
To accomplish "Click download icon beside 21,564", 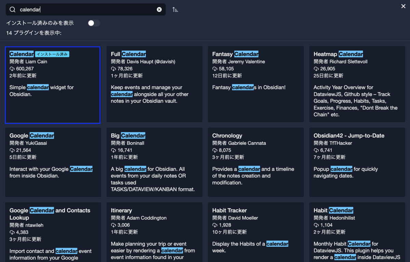I will point(12,150).
